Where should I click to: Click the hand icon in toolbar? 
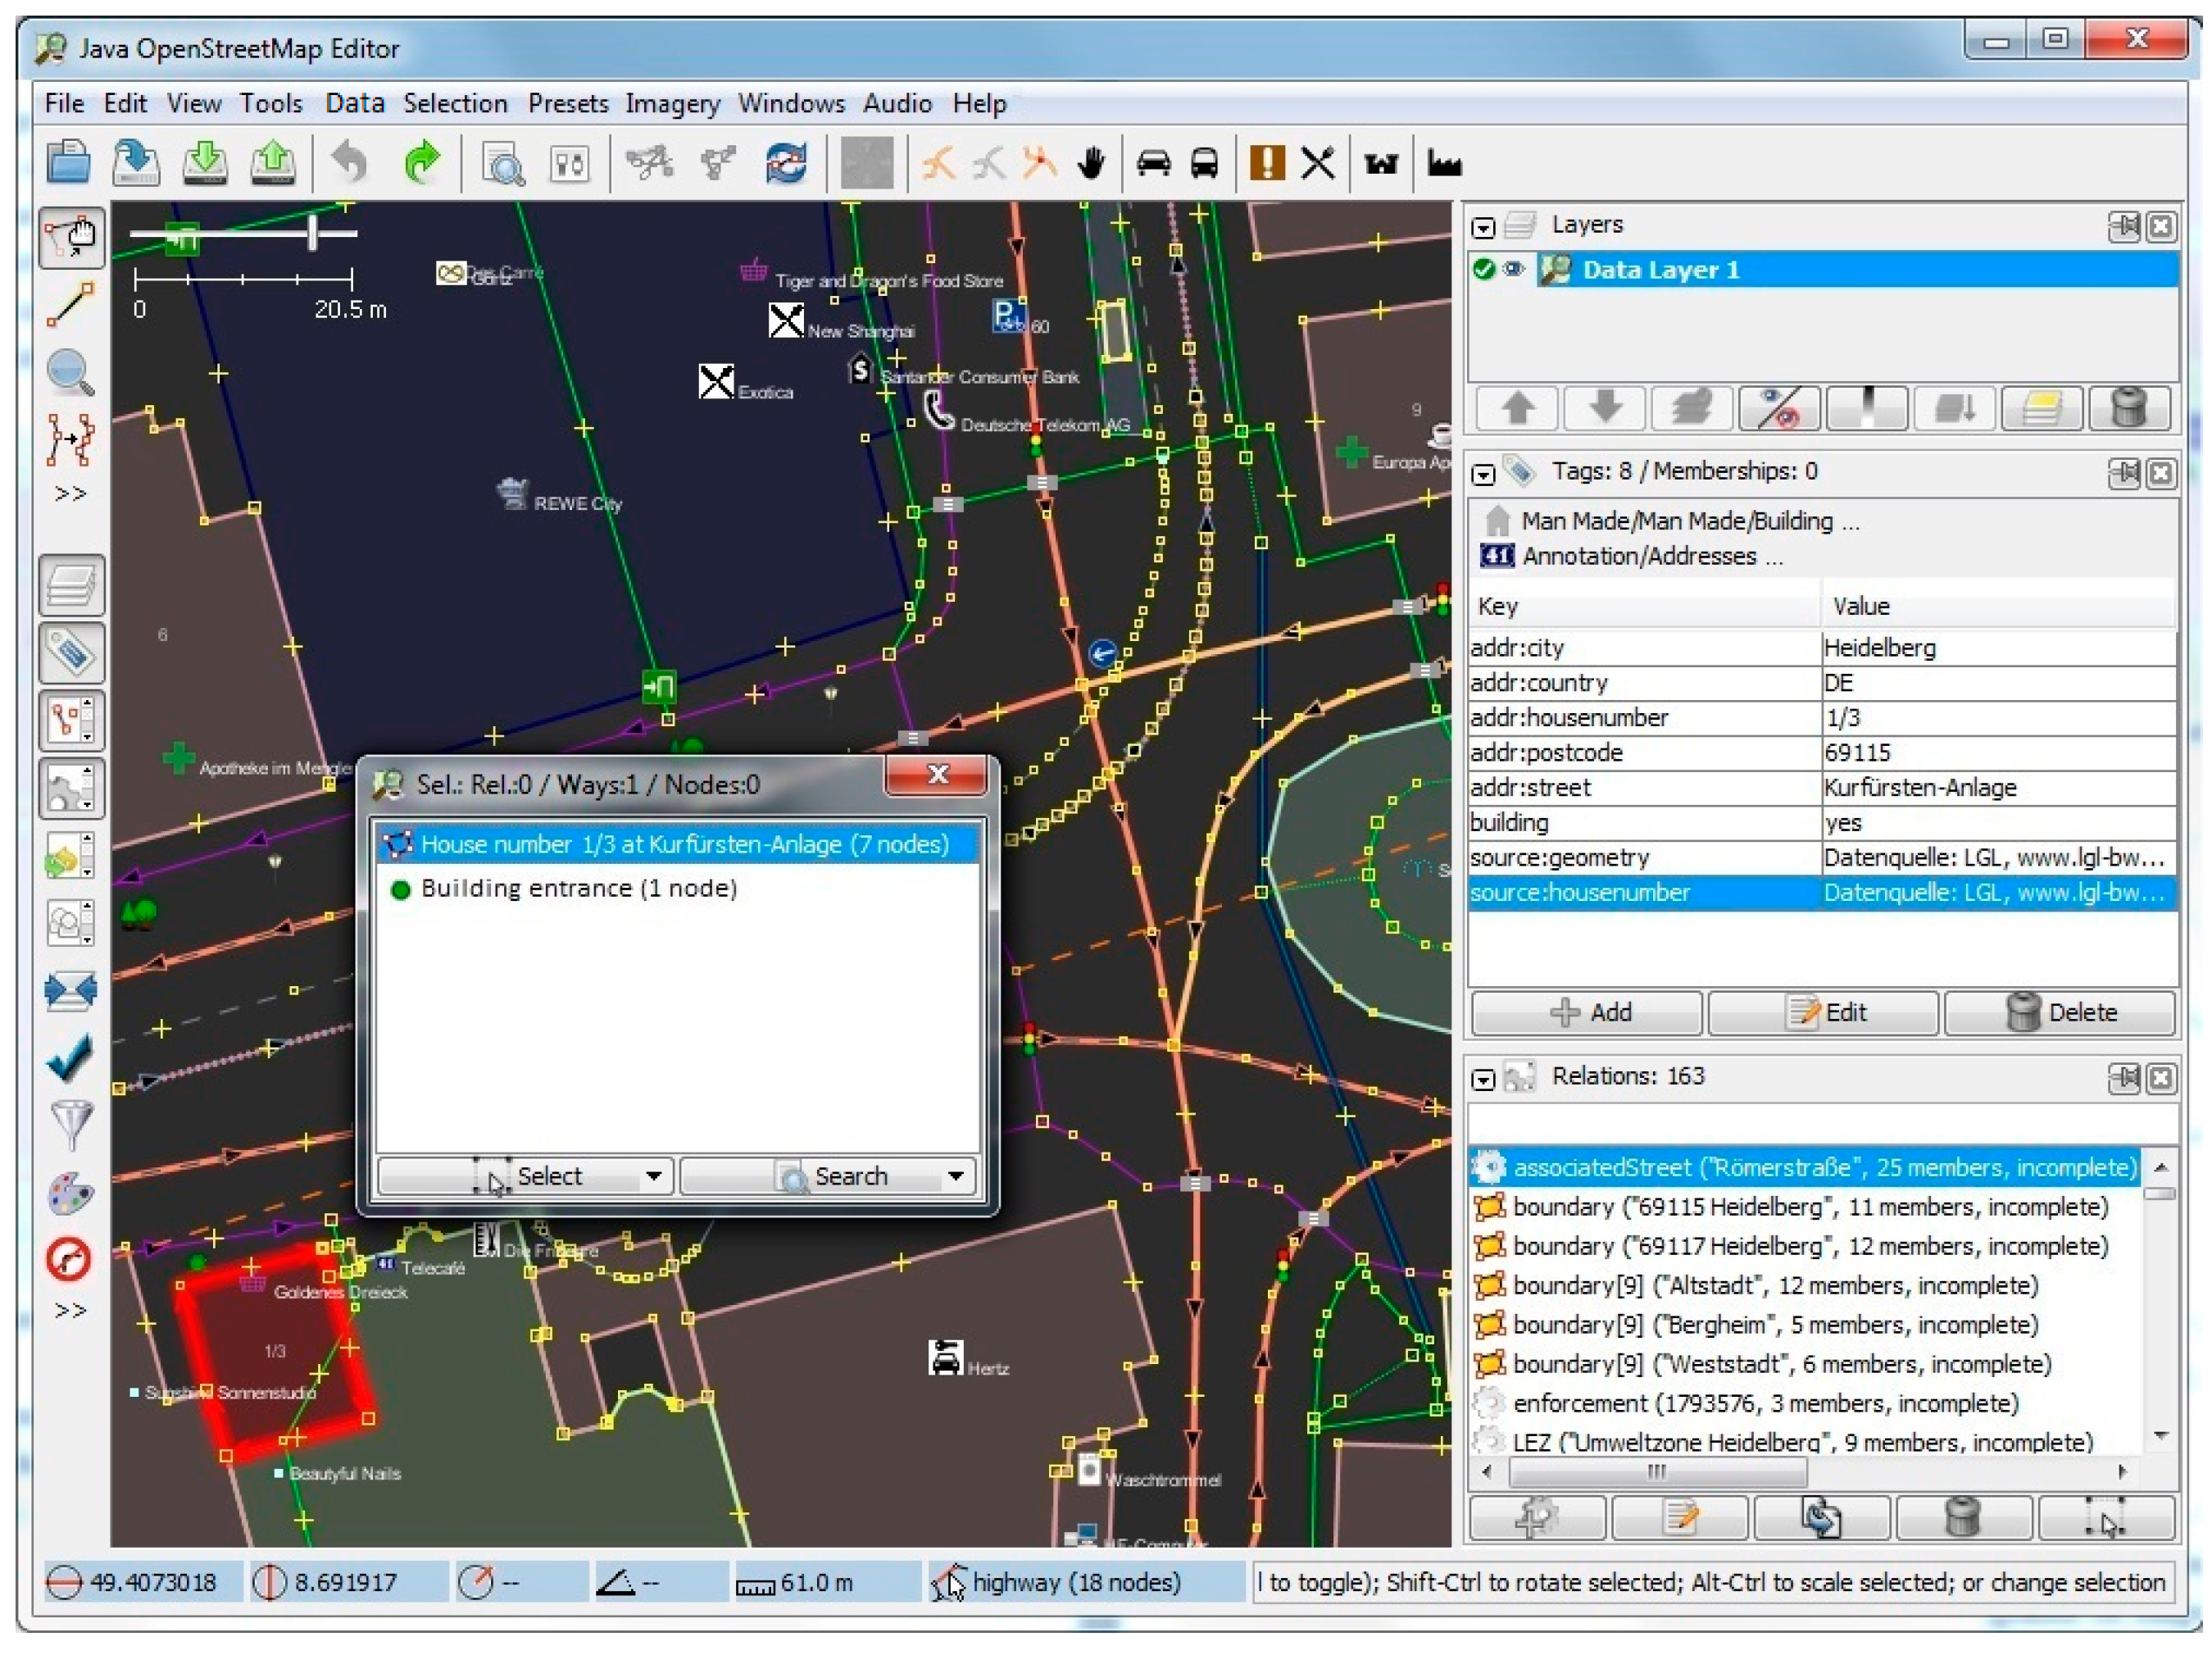[1092, 162]
